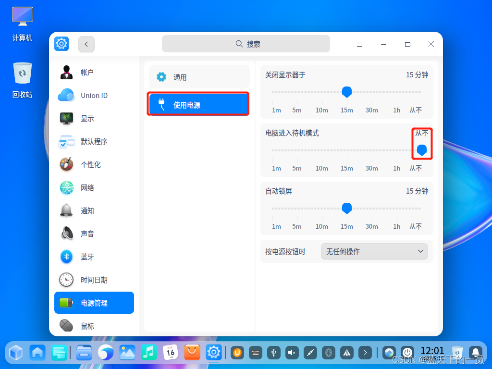Open the 显示 display settings
Image resolution: width=492 pixels, height=369 pixels.
[x=94, y=119]
